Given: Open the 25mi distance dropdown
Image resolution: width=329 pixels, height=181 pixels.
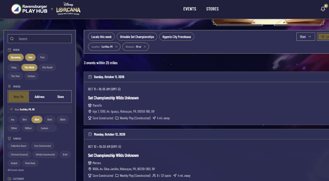Looking at the screenshot, I should coord(306,37).
